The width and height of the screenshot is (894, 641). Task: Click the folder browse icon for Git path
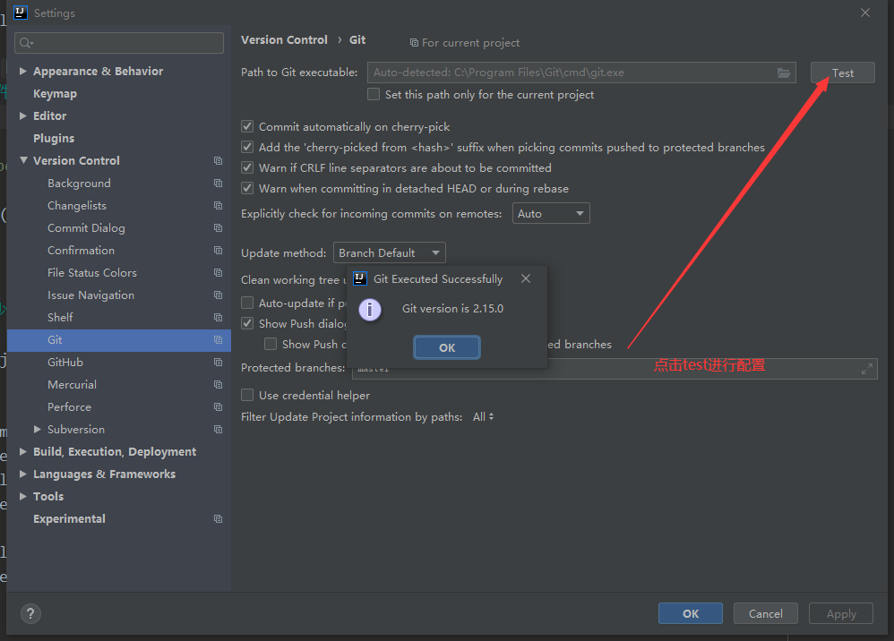(x=784, y=73)
